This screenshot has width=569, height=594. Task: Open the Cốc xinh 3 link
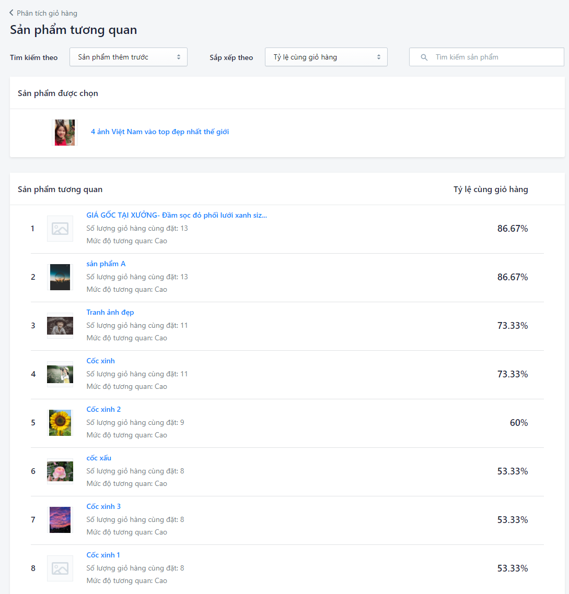pyautogui.click(x=103, y=506)
